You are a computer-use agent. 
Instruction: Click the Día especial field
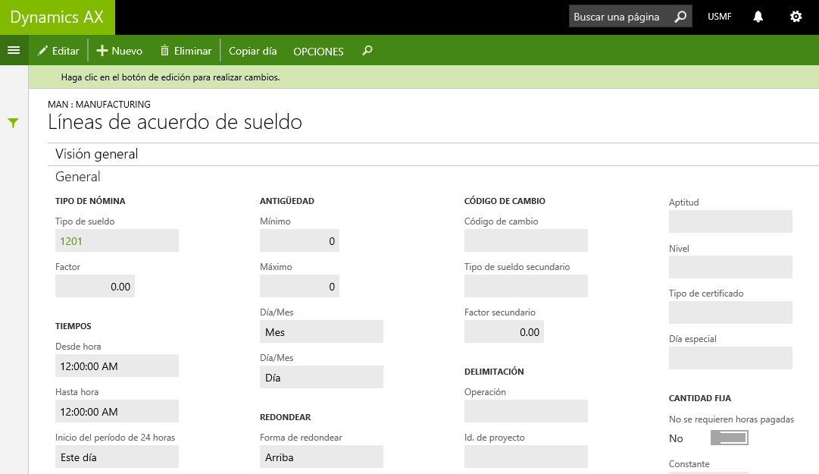click(730, 358)
